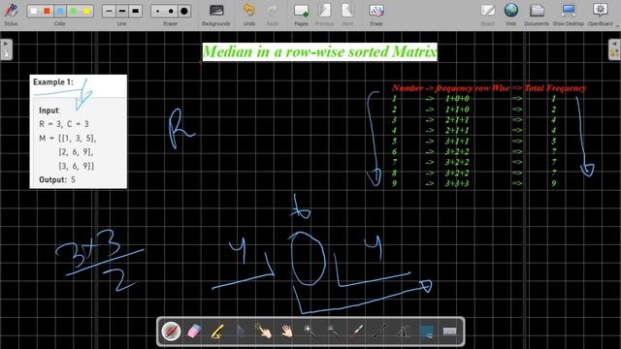Select the Interact with items pointer

(264, 332)
